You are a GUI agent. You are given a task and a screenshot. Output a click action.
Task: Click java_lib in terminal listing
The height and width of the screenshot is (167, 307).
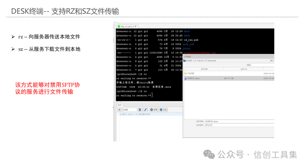coord(188,44)
